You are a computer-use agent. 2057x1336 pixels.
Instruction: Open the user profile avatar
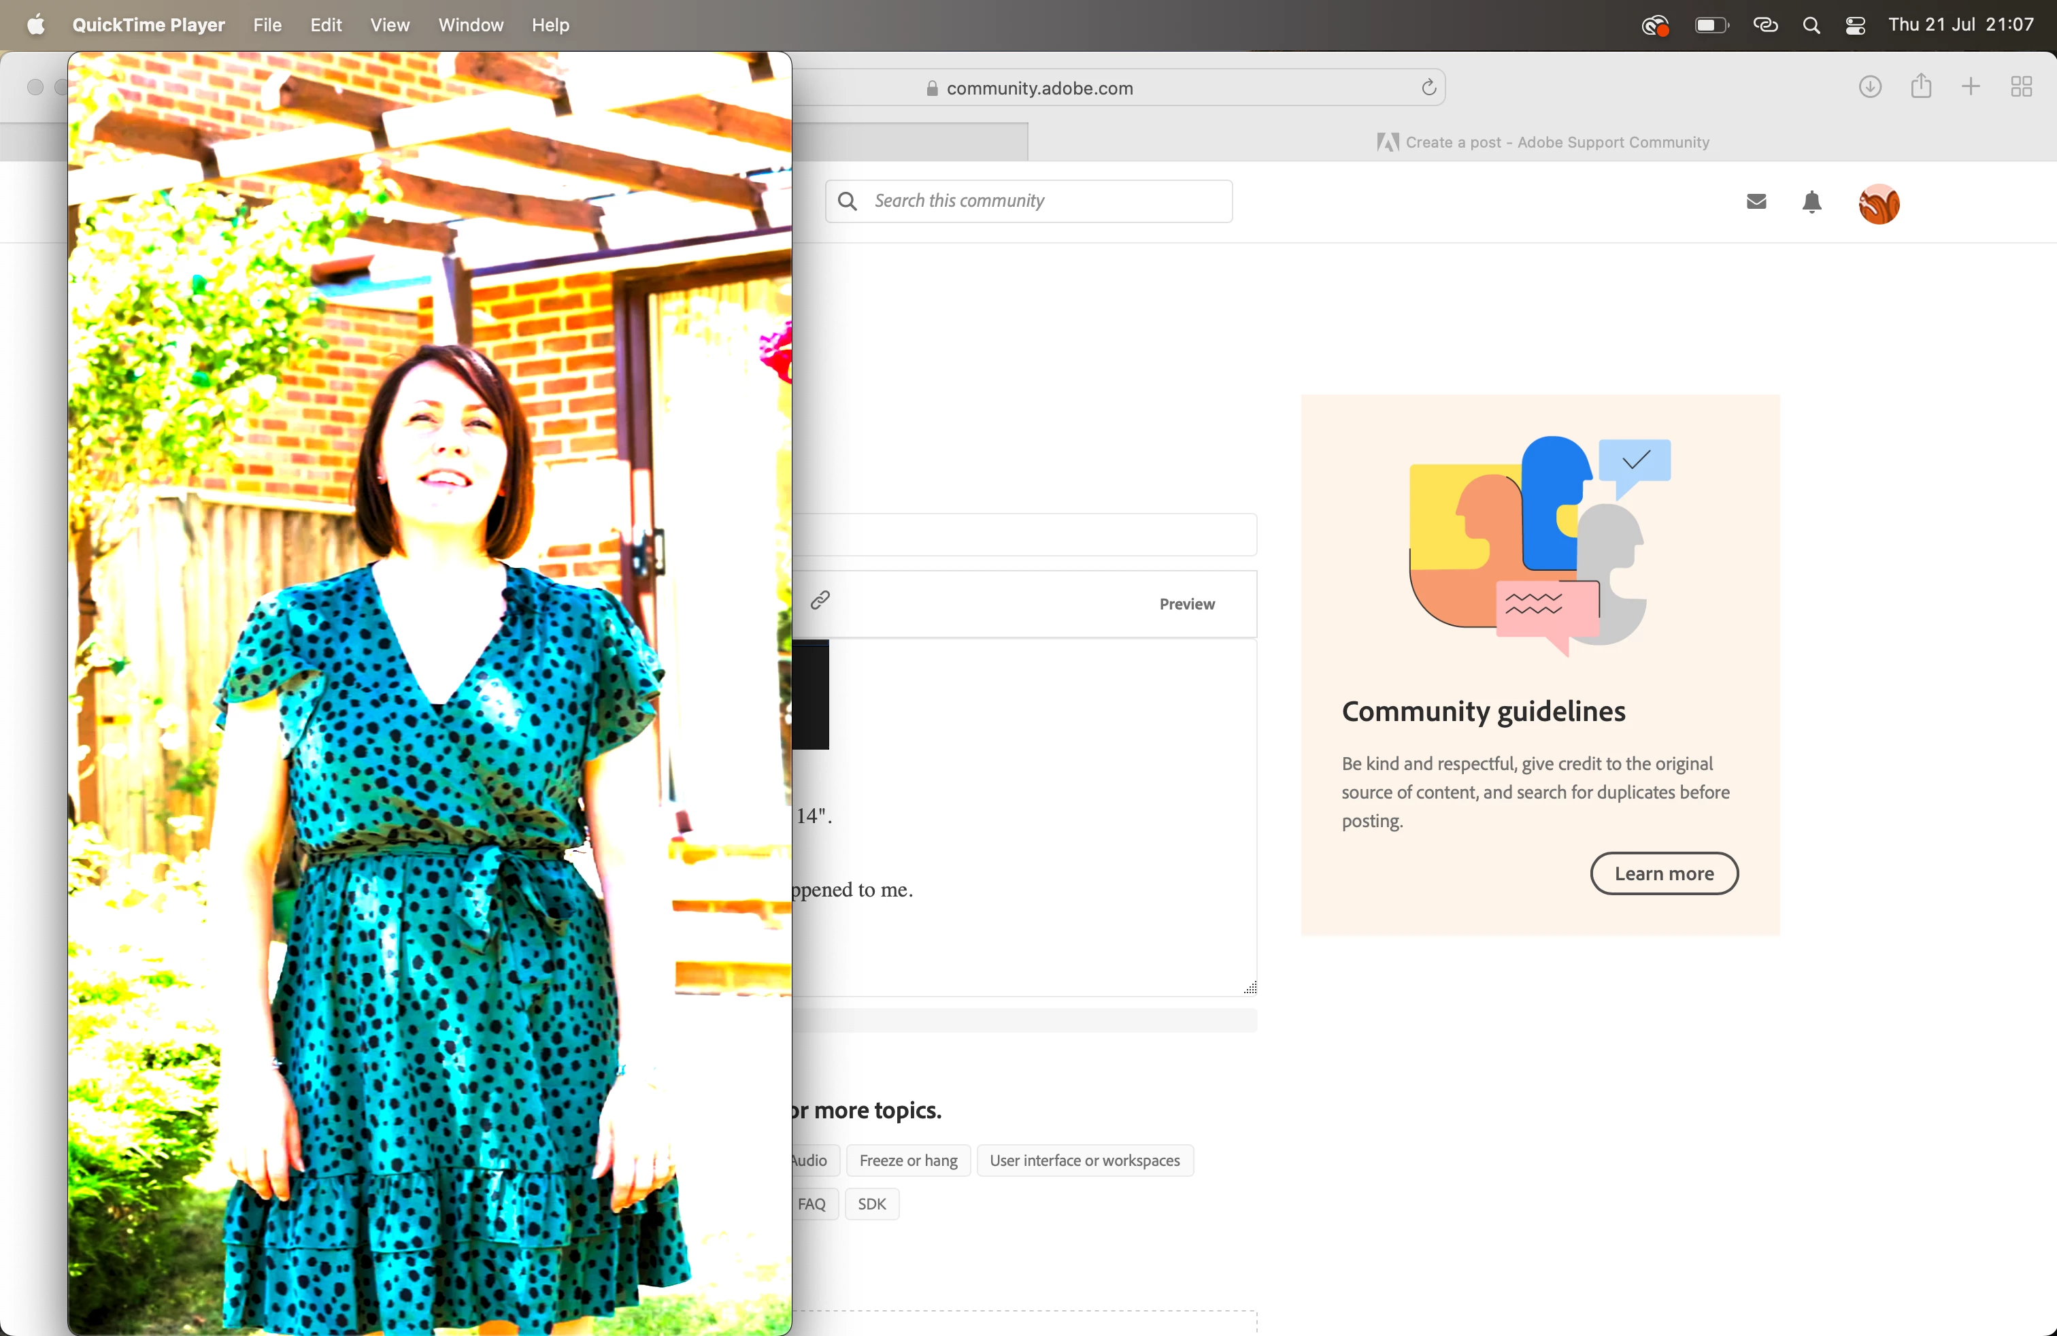pyautogui.click(x=1878, y=205)
